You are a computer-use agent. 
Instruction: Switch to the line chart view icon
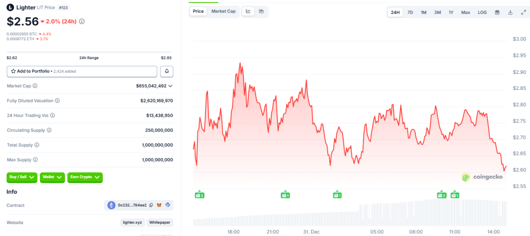(x=248, y=11)
